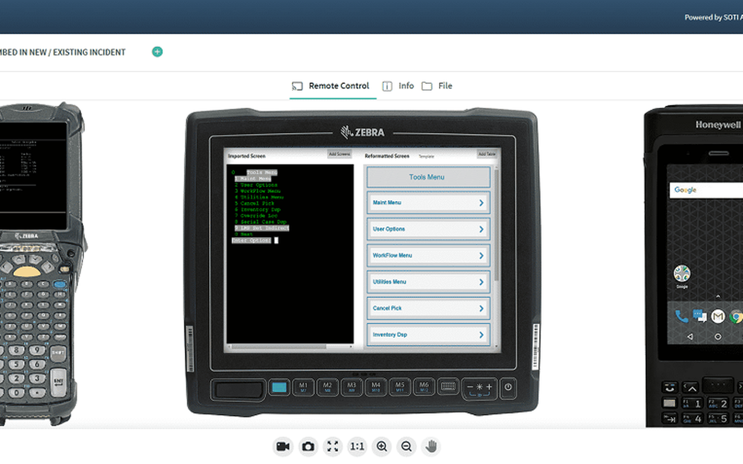Screen dimensions: 743x464
Task: Click '5 Cancel Pick' terminal line
Action: coord(255,204)
